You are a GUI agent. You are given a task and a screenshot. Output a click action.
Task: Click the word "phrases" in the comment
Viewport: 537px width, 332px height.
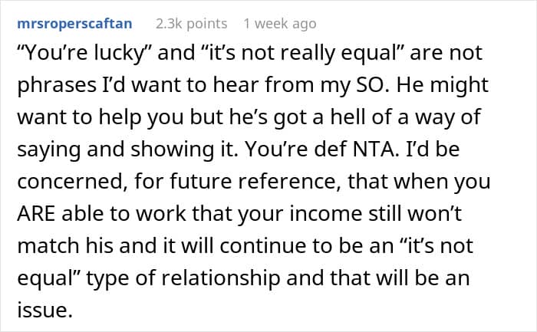click(57, 86)
